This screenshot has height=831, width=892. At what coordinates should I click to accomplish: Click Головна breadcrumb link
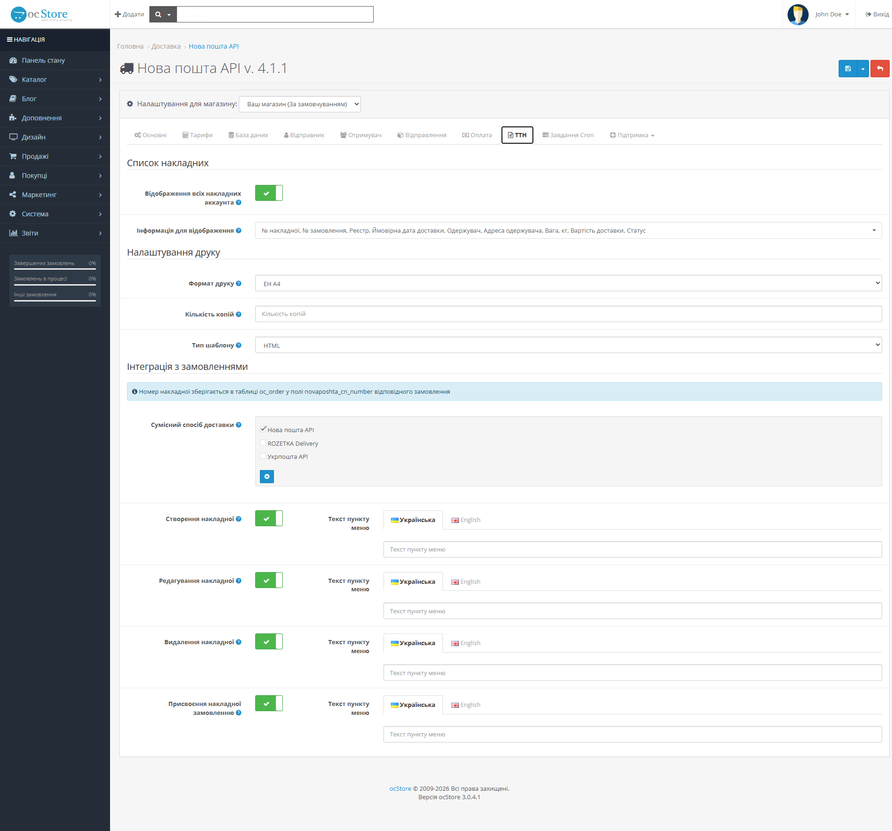click(x=130, y=46)
